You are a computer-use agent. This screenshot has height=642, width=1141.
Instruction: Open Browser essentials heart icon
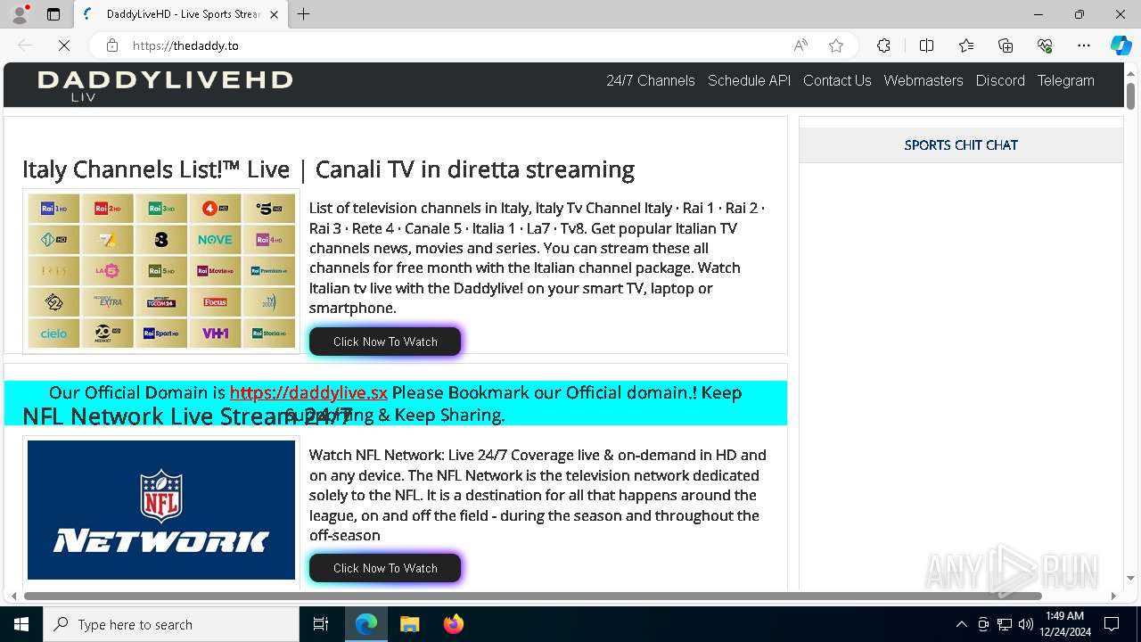tap(1045, 45)
